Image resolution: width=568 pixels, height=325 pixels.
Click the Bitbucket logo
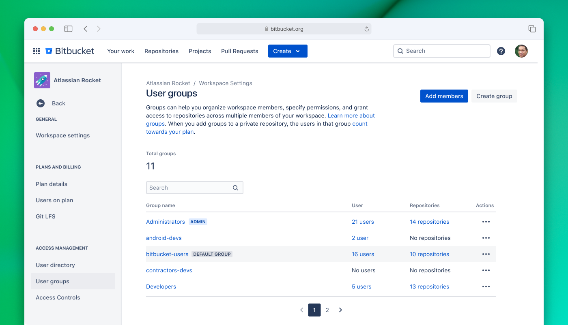70,51
